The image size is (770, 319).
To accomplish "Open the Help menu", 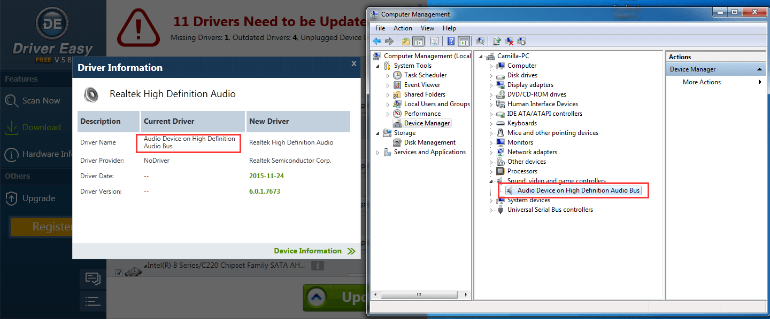I will click(x=449, y=28).
